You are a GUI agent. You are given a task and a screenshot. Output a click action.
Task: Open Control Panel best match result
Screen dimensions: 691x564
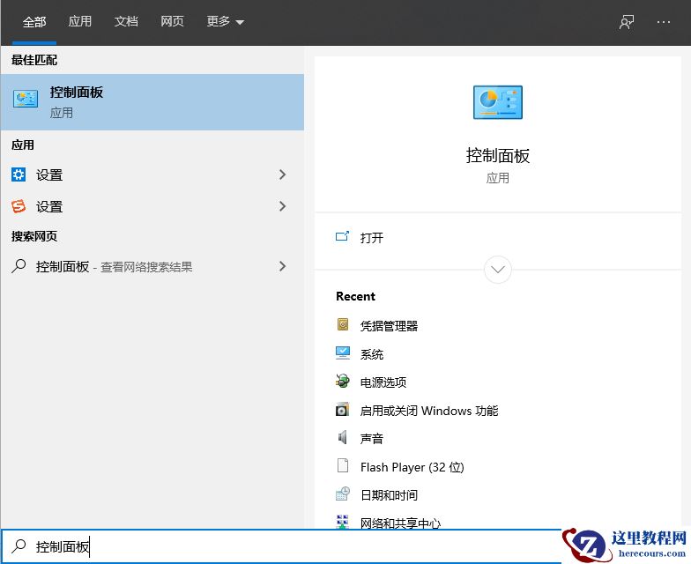152,102
